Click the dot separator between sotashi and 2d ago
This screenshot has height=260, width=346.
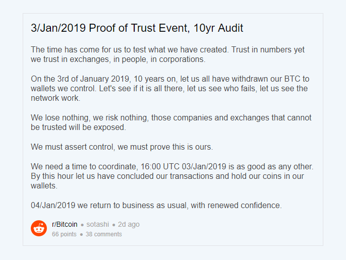coord(114,225)
